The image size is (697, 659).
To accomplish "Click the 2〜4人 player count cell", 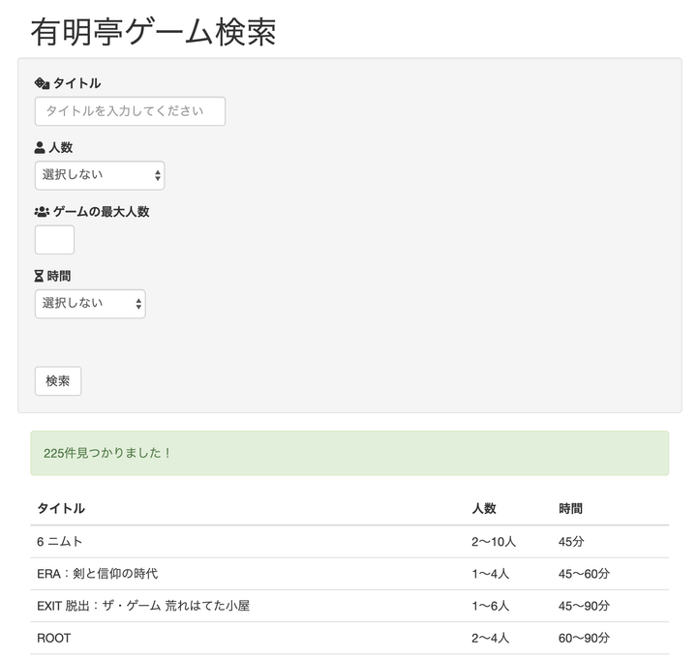I will pyautogui.click(x=491, y=638).
